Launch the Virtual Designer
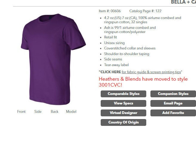The image size is (196, 147). (x=123, y=113)
